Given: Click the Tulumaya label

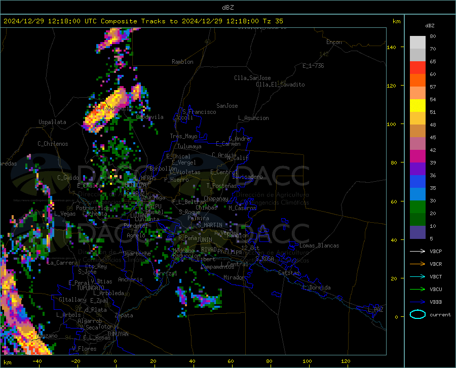Looking at the screenshot, I should tap(189, 146).
